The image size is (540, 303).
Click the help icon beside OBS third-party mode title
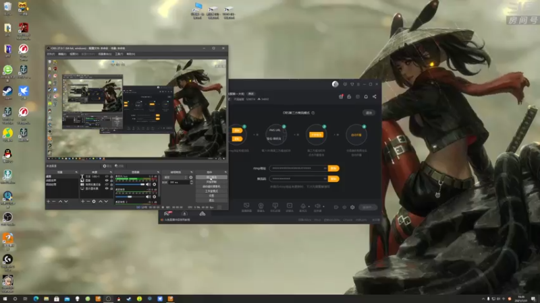coord(313,112)
